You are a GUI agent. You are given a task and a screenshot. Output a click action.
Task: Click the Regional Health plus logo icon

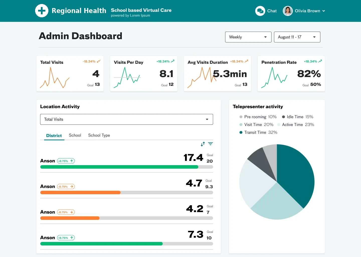click(x=42, y=11)
